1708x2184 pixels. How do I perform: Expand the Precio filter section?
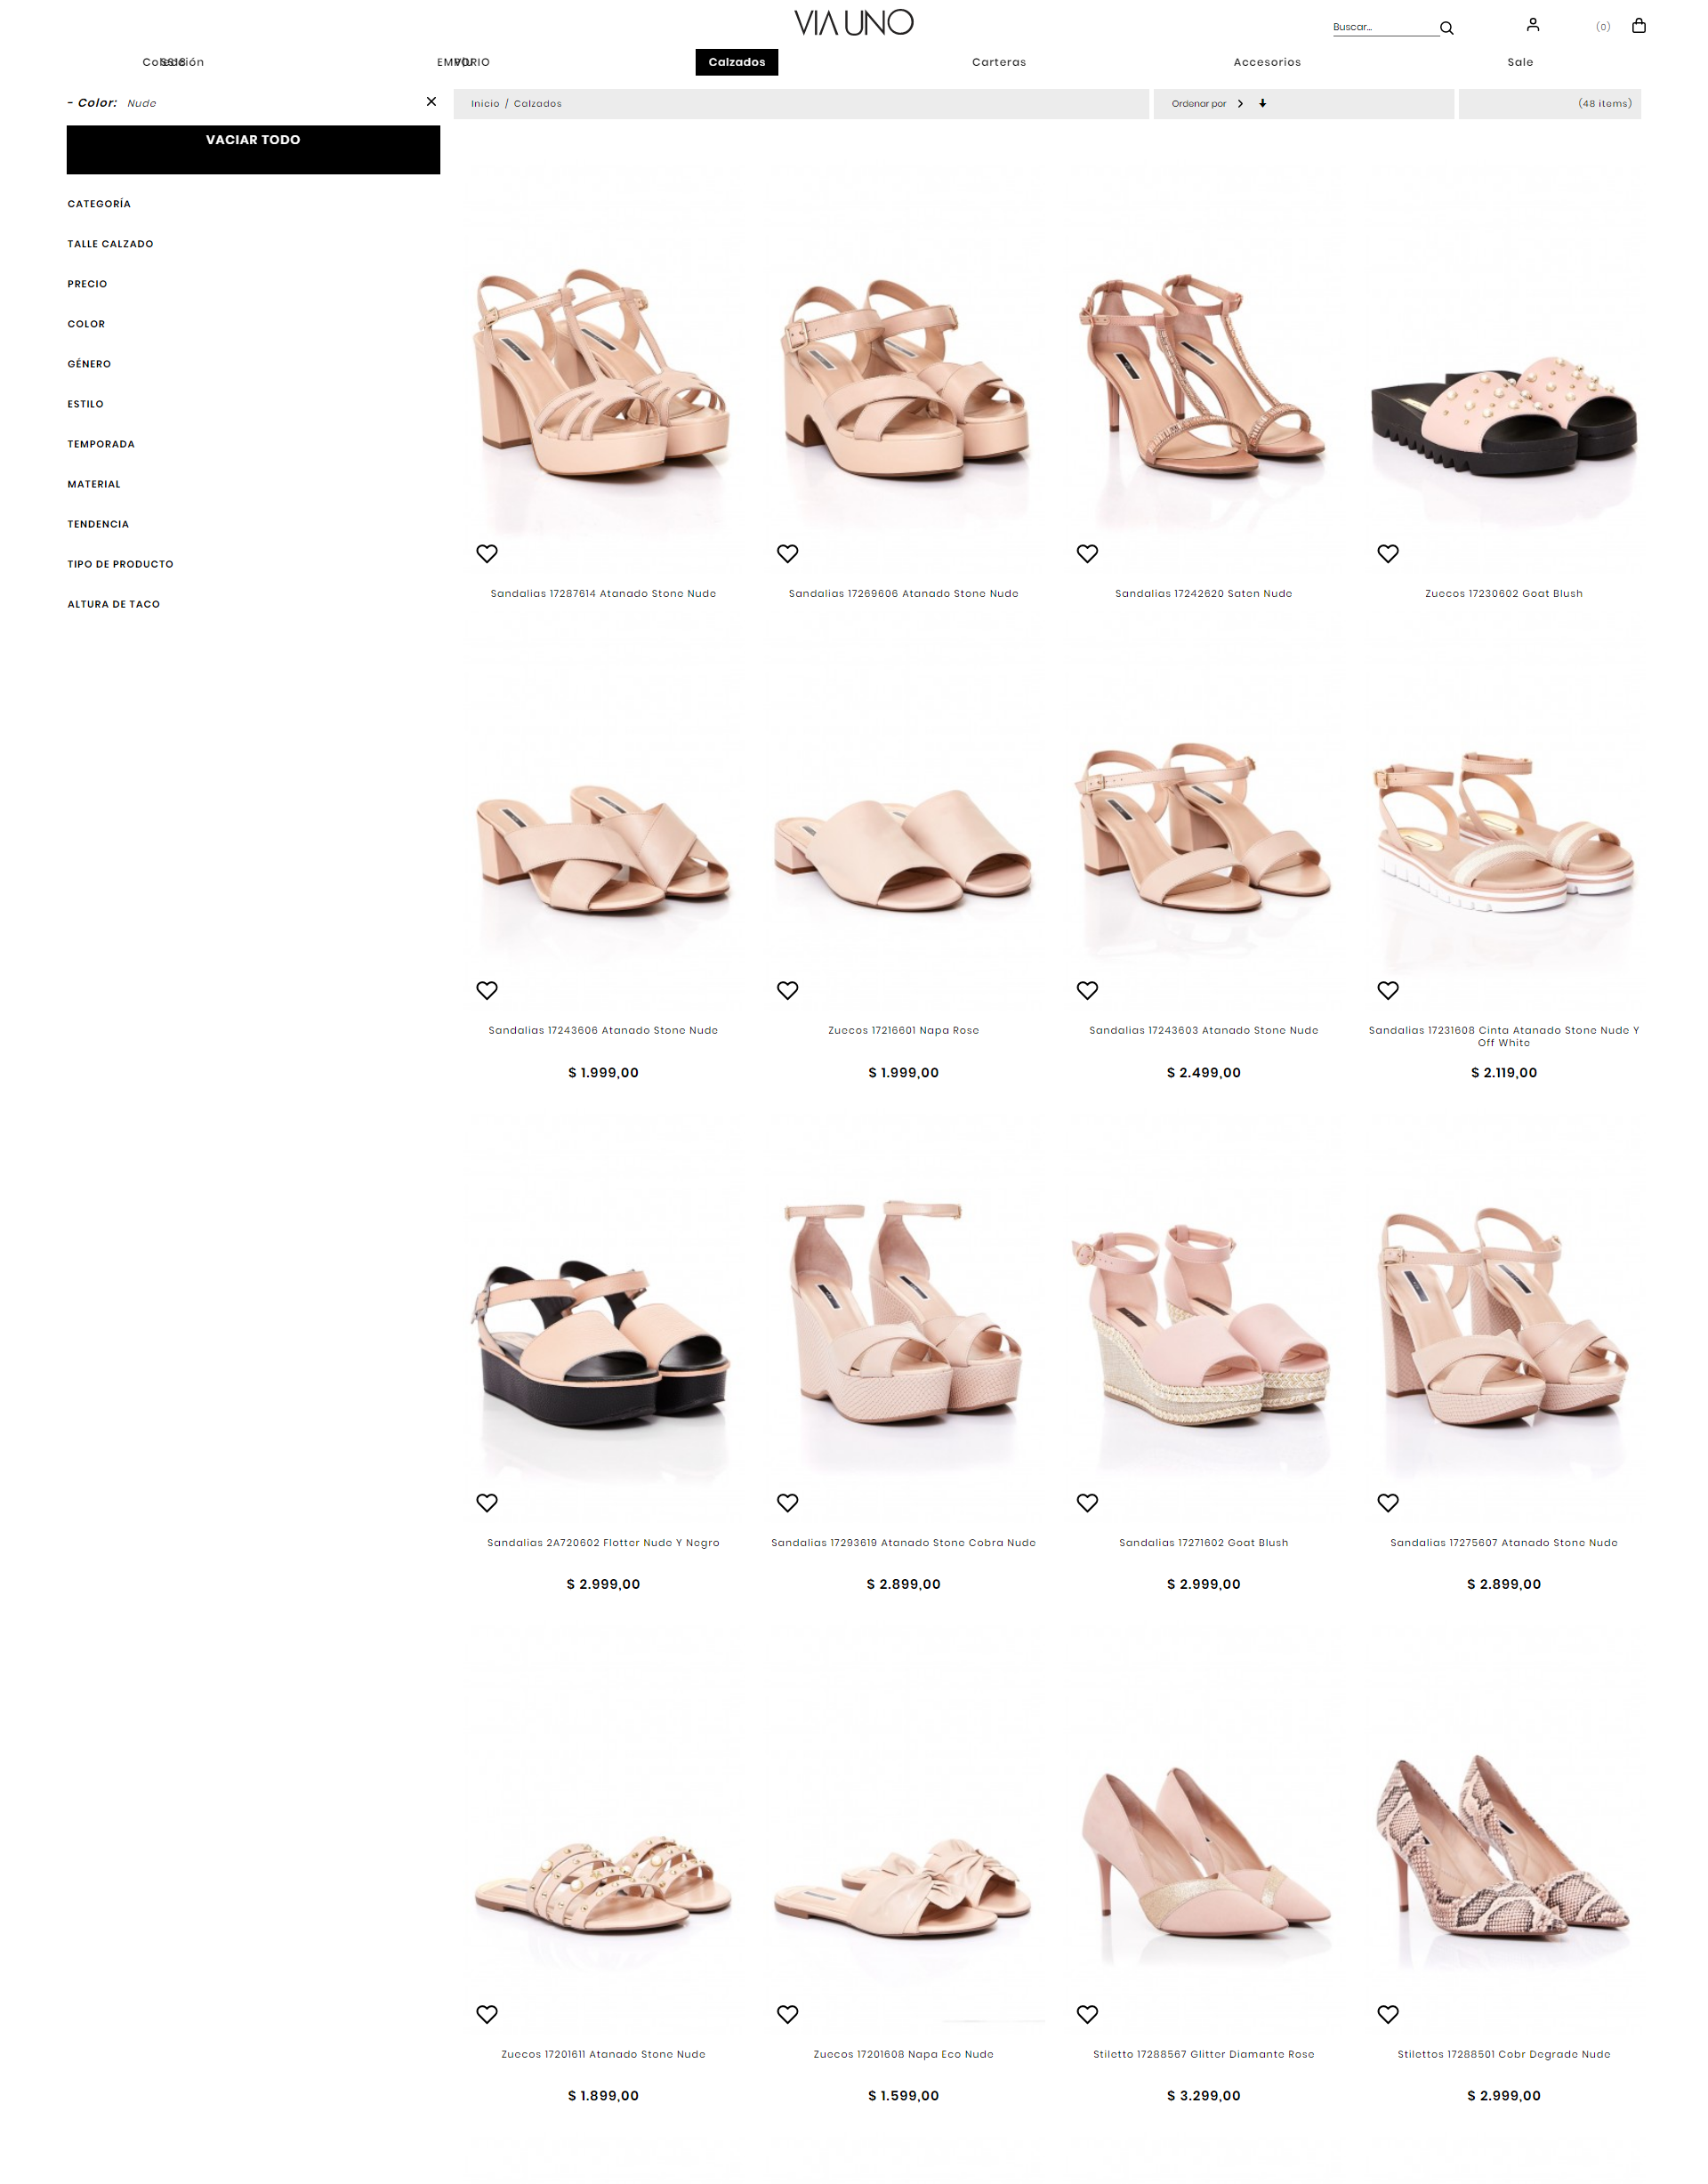click(x=87, y=284)
